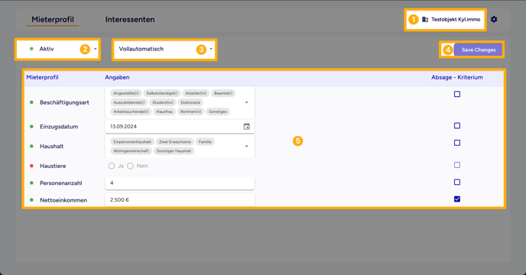Open the settings gear icon
This screenshot has height=275, width=526.
coord(494,19)
